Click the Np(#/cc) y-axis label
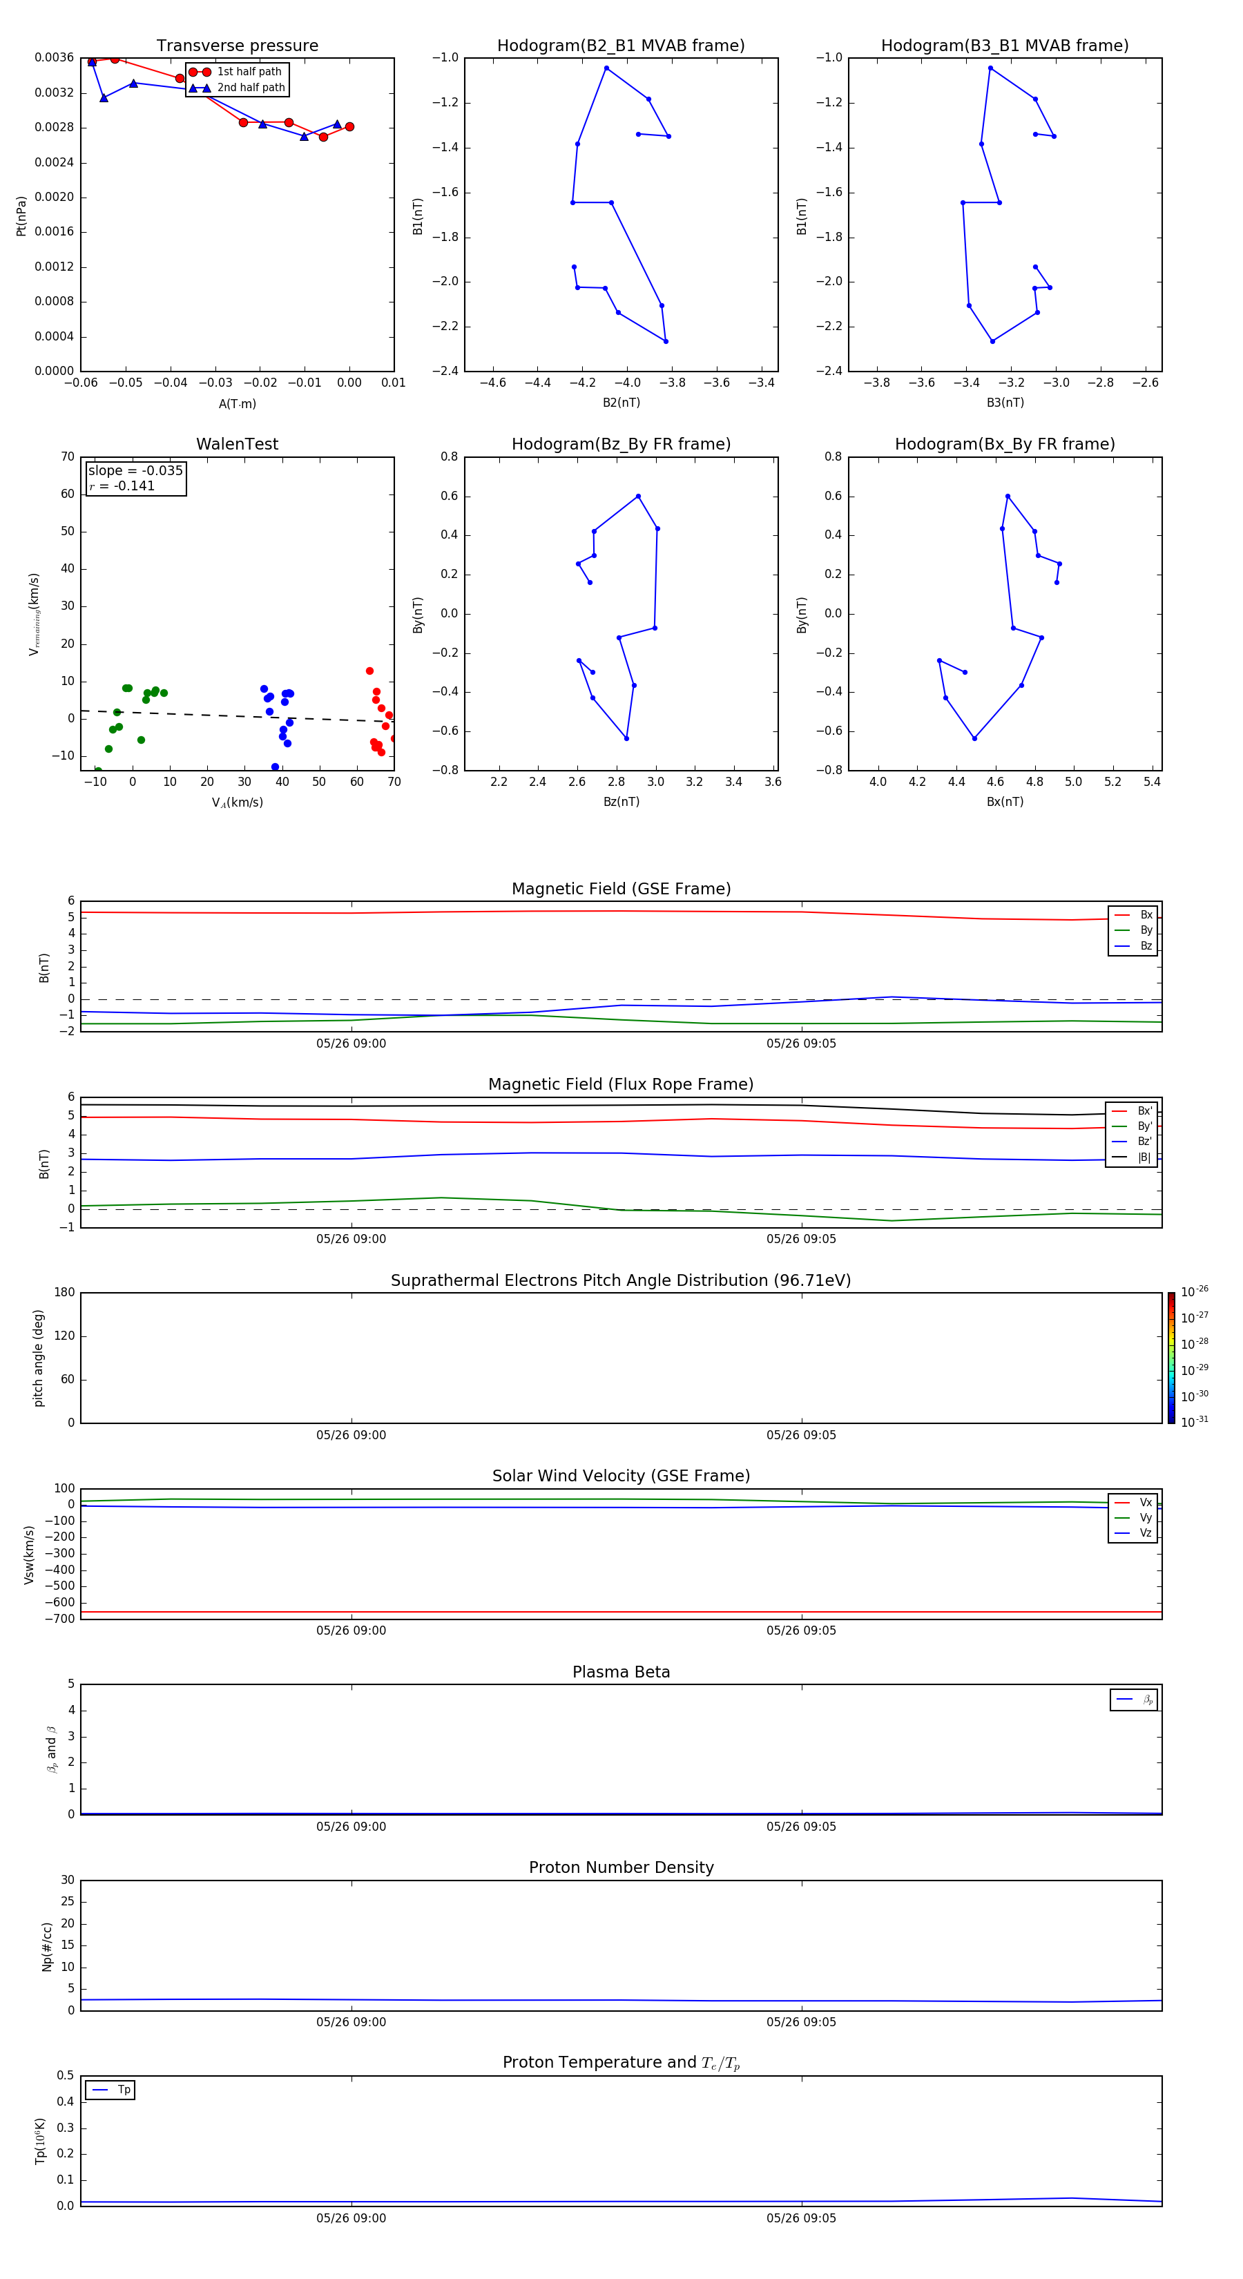This screenshot has height=2279, width=1243. point(47,1945)
